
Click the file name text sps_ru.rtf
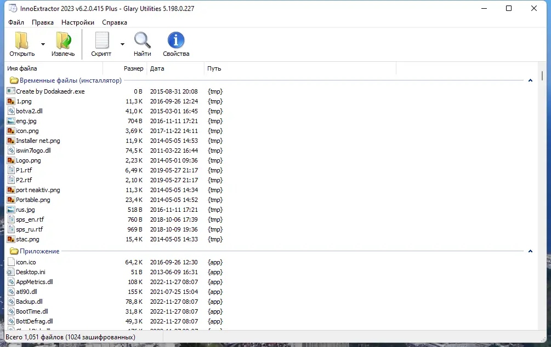(x=30, y=229)
